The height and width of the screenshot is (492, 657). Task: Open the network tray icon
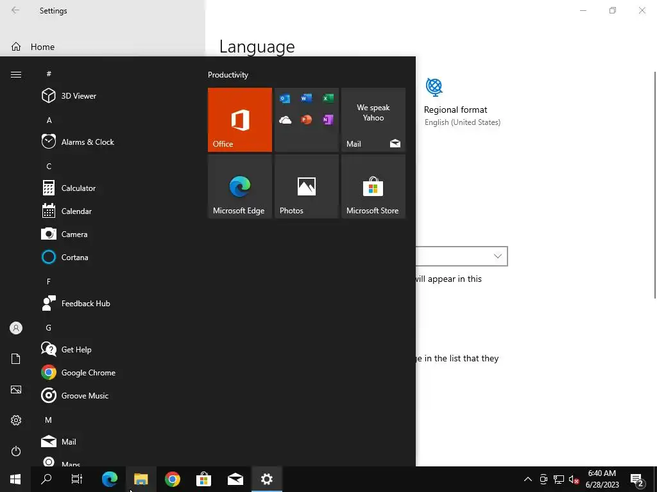pos(559,479)
